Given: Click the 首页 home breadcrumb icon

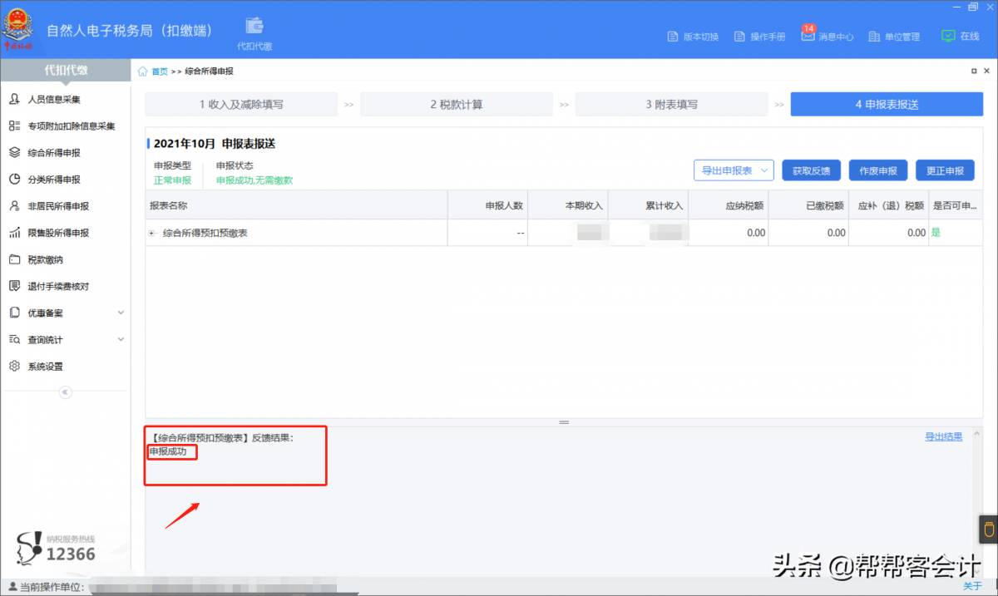Looking at the screenshot, I should (143, 71).
